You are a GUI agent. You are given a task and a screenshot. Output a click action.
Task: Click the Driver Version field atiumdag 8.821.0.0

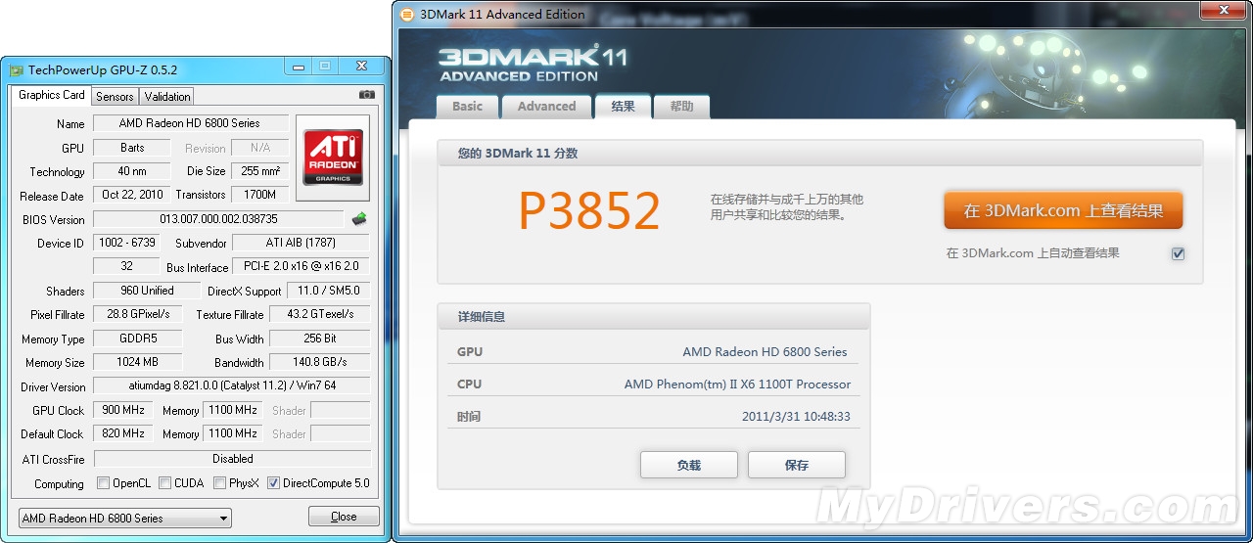tap(232, 385)
